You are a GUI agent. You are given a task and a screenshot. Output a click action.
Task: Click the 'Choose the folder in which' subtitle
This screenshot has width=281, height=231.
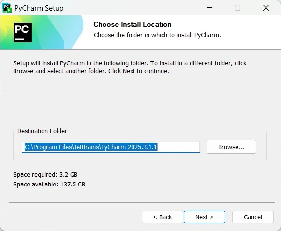tap(157, 35)
